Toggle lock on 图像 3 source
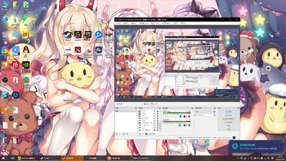Image resolution: width=286 pixels, height=161 pixels. pos(158,113)
